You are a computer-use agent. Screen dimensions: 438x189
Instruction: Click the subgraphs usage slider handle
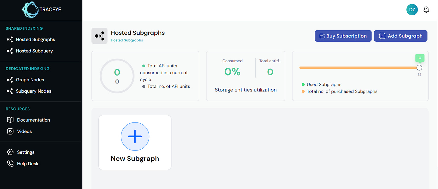(419, 68)
